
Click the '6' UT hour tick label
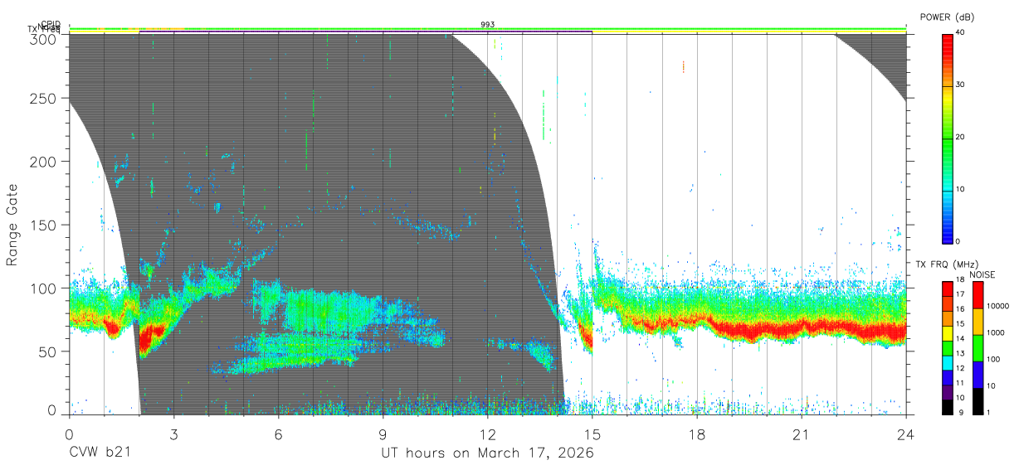click(x=278, y=434)
